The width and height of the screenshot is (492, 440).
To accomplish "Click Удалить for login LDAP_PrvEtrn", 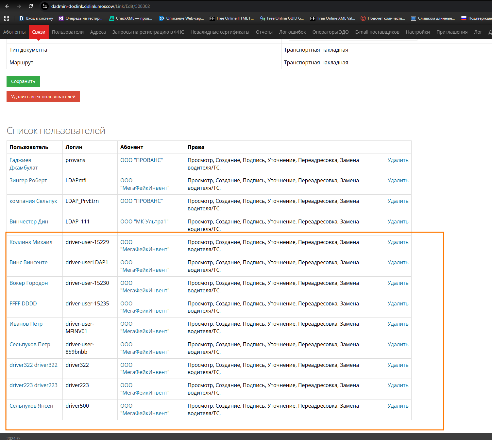I will coord(398,201).
